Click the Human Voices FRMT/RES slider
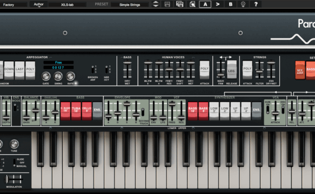Screen dimensions: 315x194 pos(169,69)
